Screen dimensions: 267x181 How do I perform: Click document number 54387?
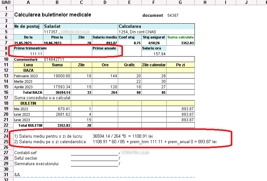pyautogui.click(x=173, y=16)
